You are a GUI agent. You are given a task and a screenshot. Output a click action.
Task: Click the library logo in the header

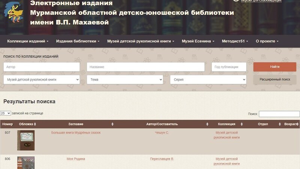click(15, 12)
